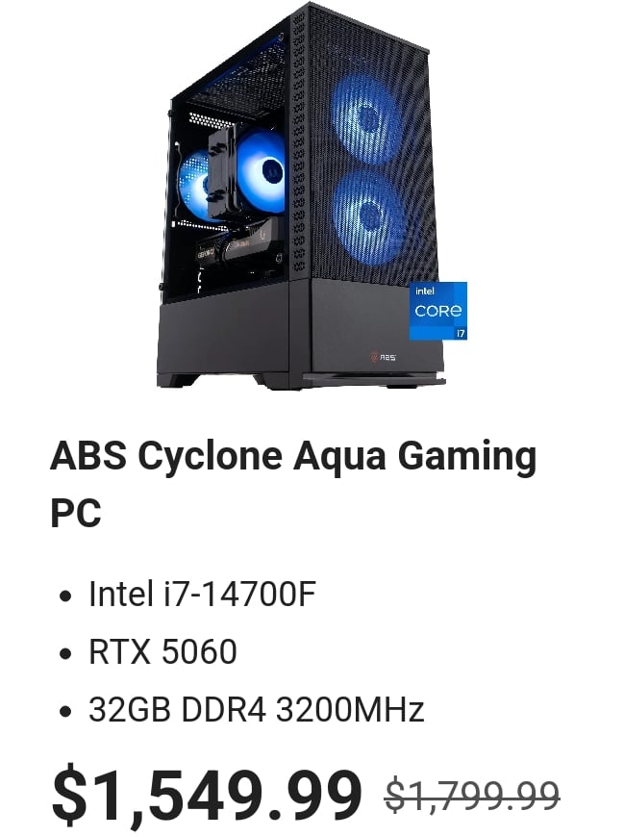Click the ABS logo on the case
This screenshot has height=837, width=624.
tap(383, 356)
